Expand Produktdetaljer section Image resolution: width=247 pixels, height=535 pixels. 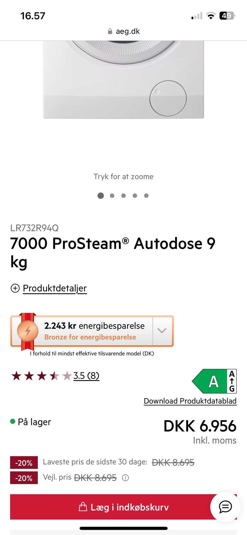tap(55, 288)
